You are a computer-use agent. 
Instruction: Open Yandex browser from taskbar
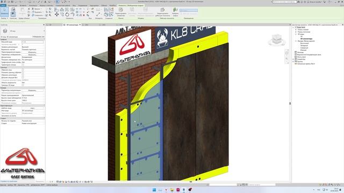click(166, 190)
